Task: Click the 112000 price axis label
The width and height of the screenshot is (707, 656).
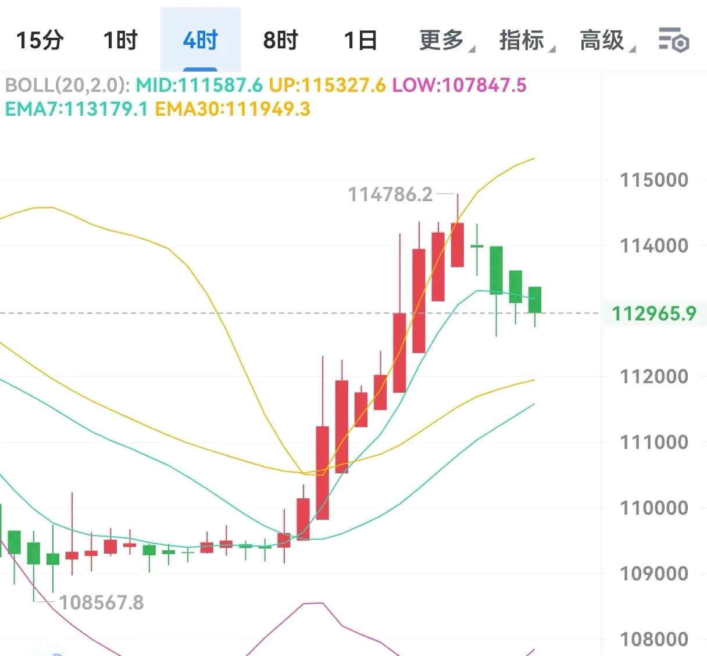Action: coord(654,376)
